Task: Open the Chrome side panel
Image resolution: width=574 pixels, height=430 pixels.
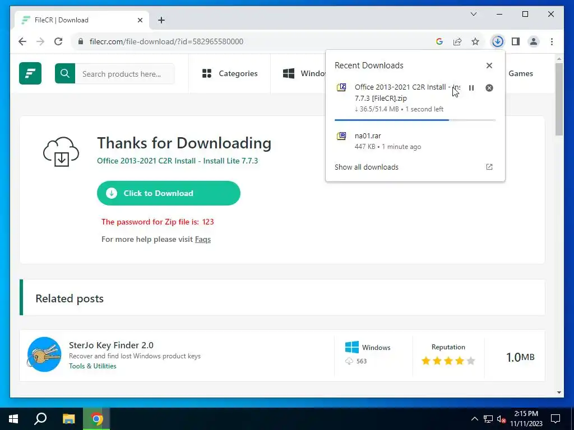Action: coord(516,41)
